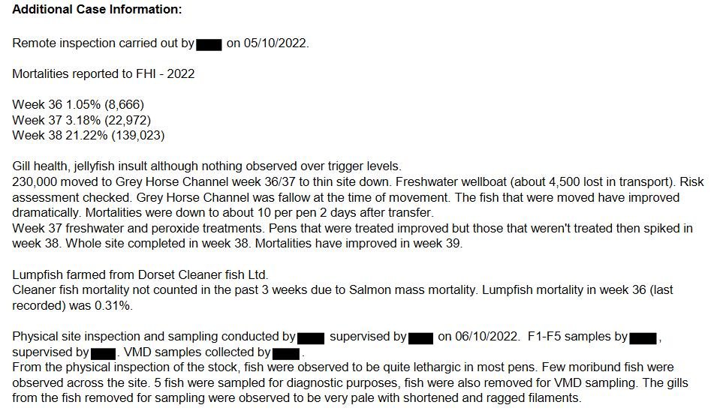Viewport: 711px width, 417px height.
Task: Click the Week 36 1.05% mortality line
Action: click(x=78, y=104)
